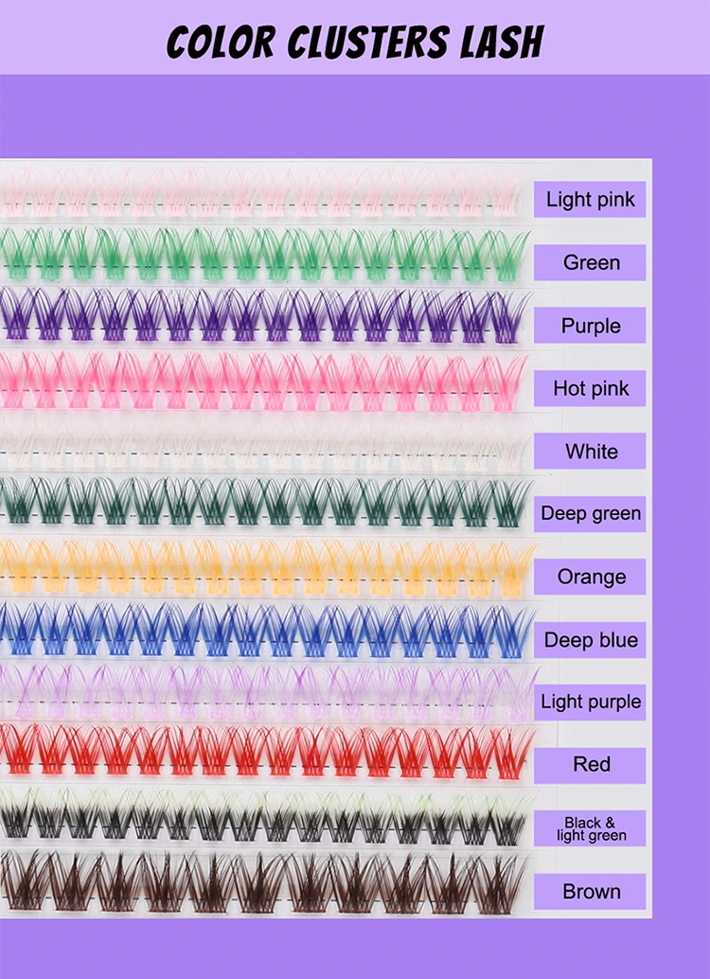Pick the Orange label
Image resolution: width=710 pixels, height=979 pixels.
point(590,577)
